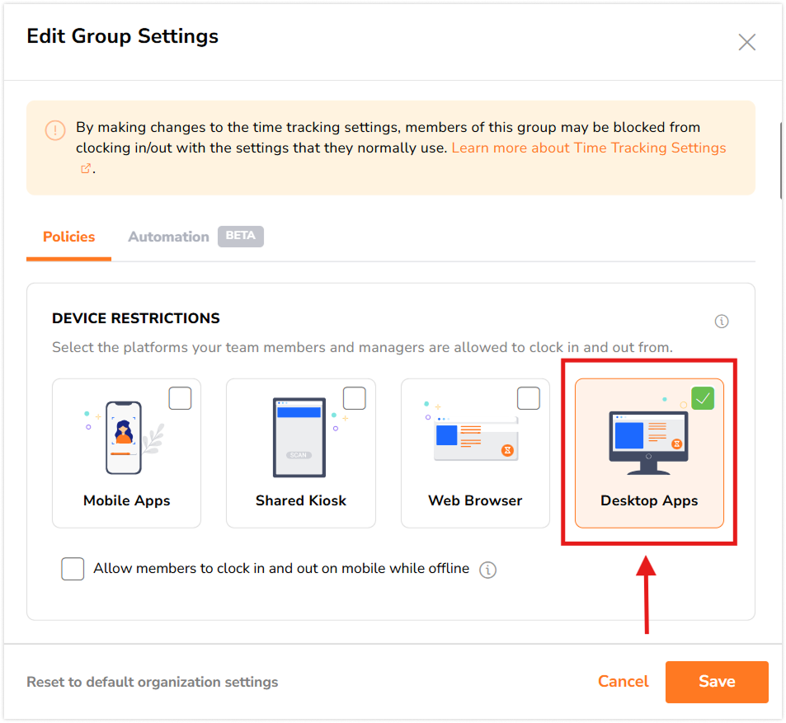
Task: Enable the Shared Kiosk checkbox
Action: point(355,399)
